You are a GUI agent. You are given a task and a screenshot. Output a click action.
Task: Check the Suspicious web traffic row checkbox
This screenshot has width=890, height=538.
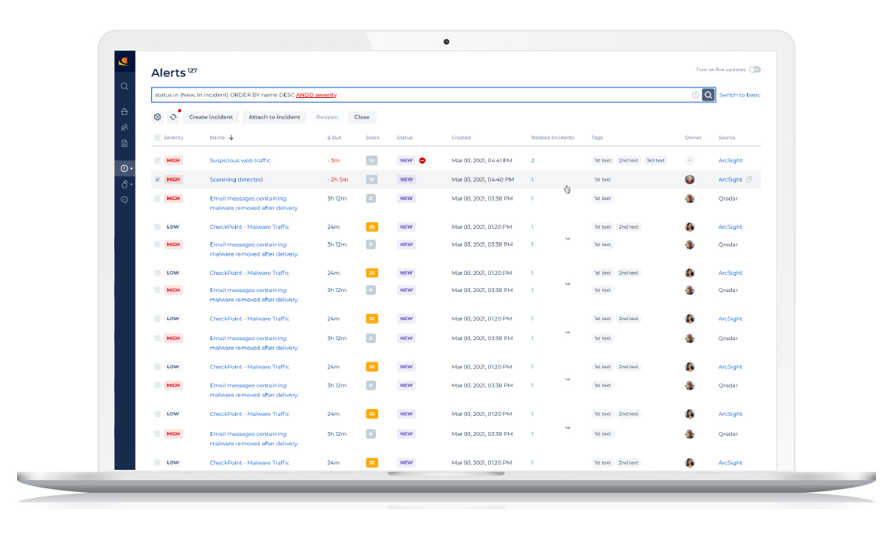click(x=158, y=160)
